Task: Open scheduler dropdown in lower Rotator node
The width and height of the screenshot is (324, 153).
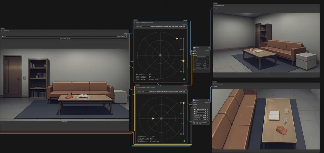Action: click(x=201, y=117)
